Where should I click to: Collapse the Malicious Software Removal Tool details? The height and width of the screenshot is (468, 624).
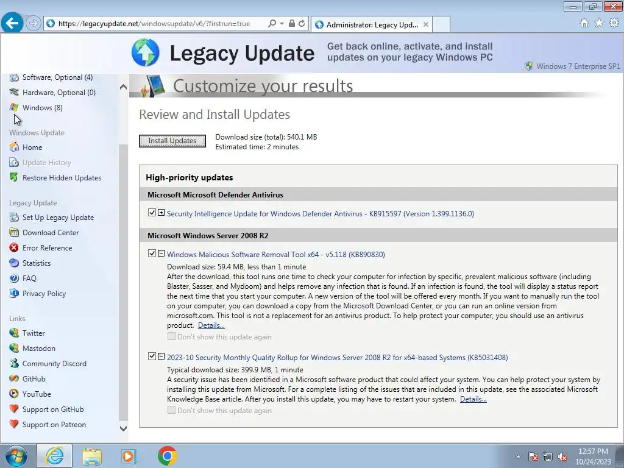coord(161,253)
